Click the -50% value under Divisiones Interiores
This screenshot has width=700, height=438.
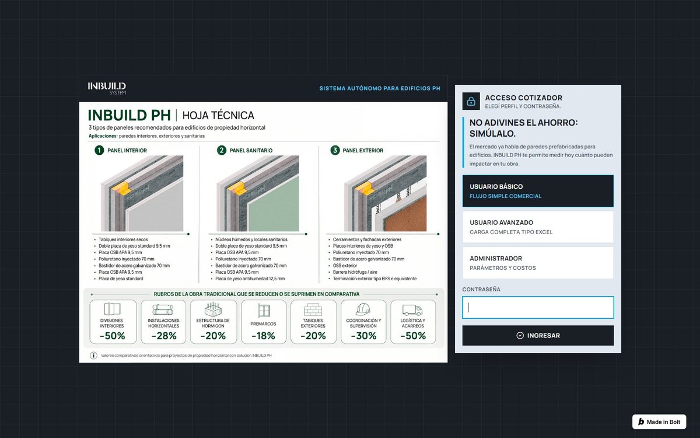tap(112, 336)
